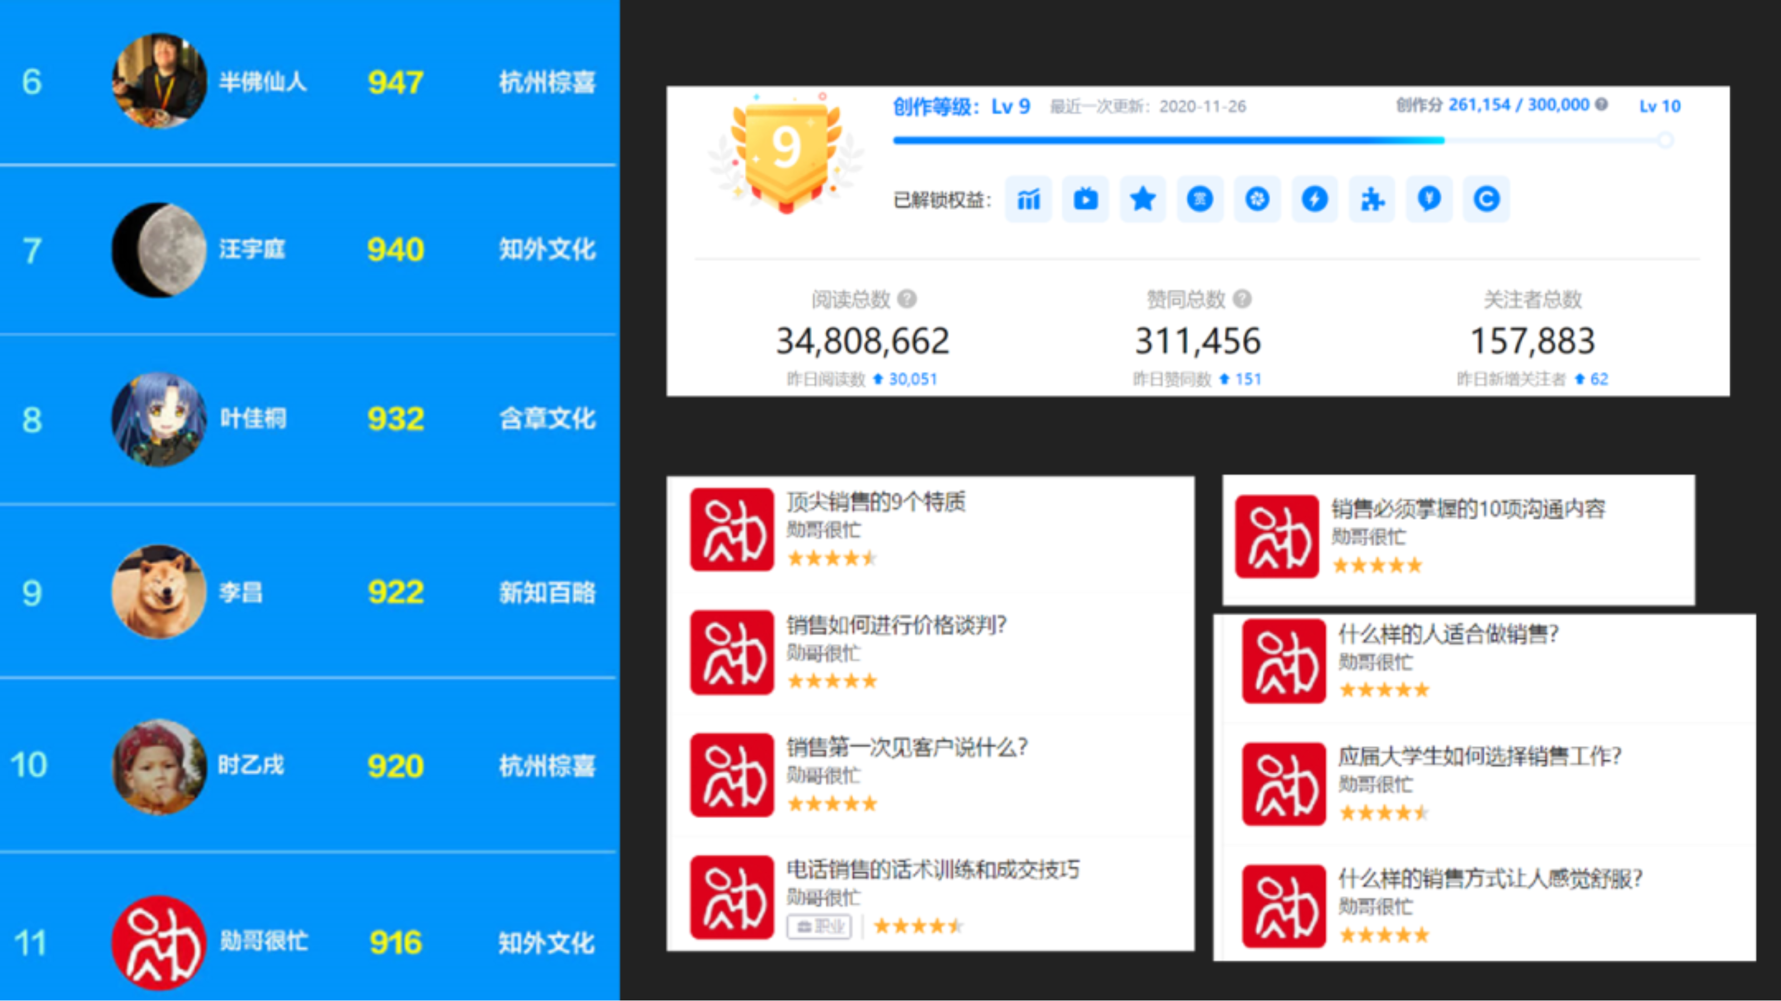Click the copyright C benefit icon

(1487, 199)
